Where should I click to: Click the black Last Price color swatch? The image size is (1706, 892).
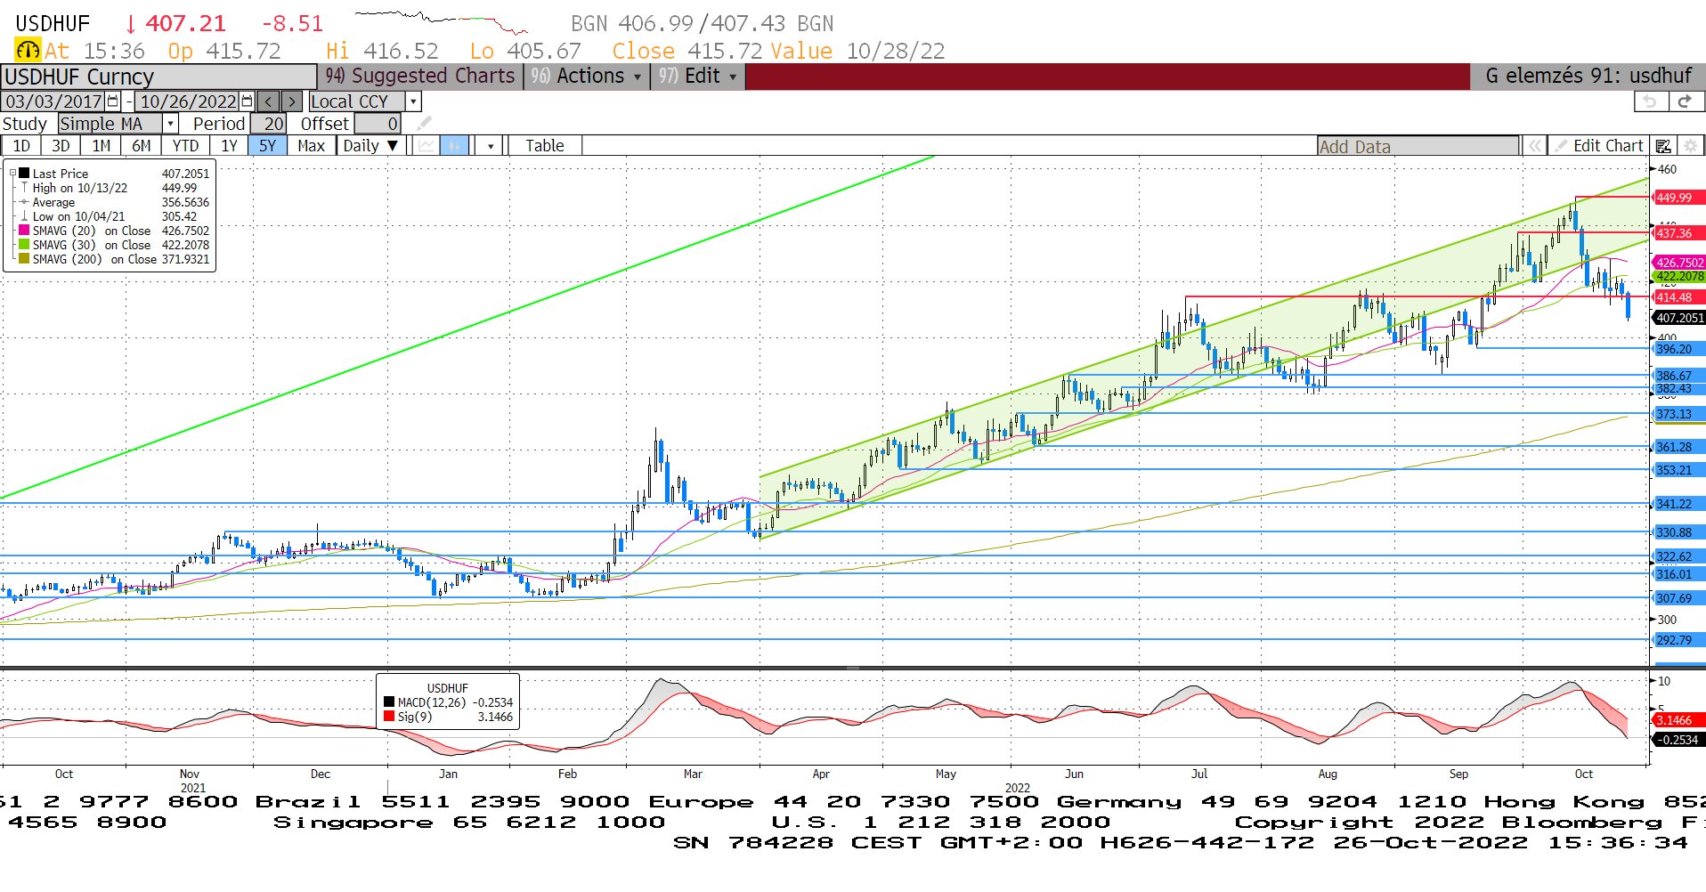(24, 174)
